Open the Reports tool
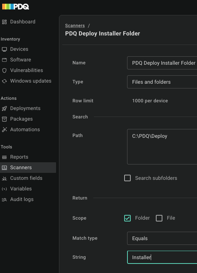 19,157
